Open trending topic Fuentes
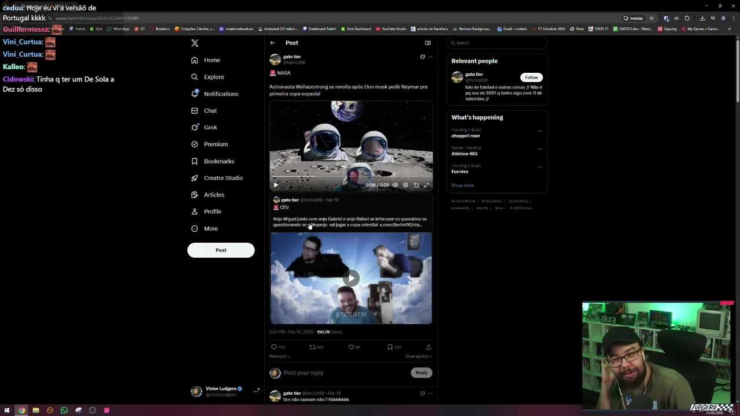The image size is (740, 416). 460,172
